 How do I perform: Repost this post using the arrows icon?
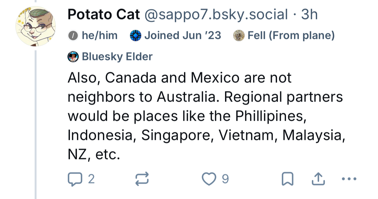(x=142, y=179)
